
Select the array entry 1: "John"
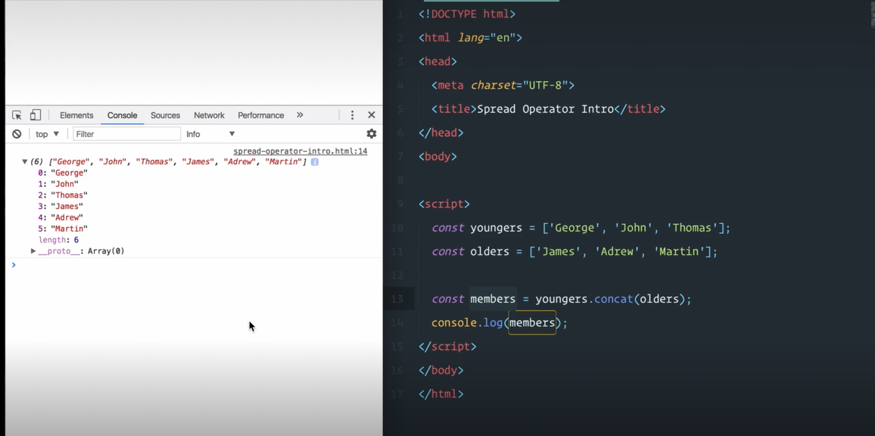[x=58, y=184]
